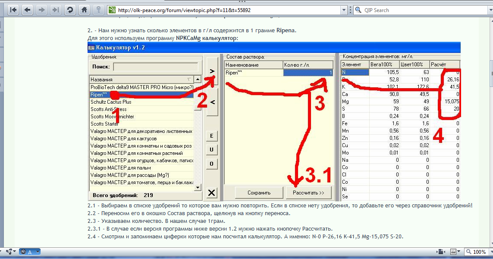Click the X clear button
493x259 pixels.
212,192
